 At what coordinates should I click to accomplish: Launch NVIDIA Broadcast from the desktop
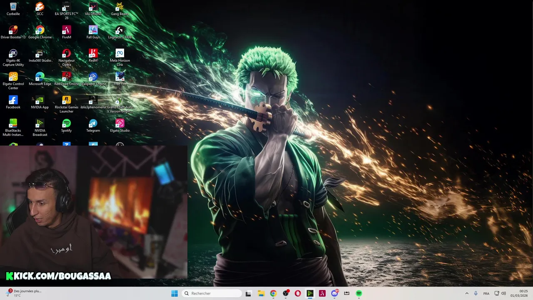tap(40, 127)
